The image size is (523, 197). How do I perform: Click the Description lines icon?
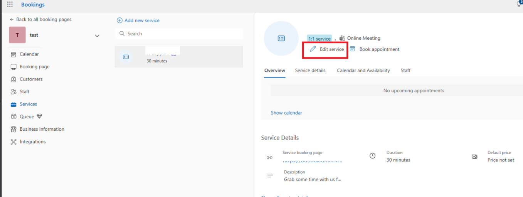coord(270,175)
